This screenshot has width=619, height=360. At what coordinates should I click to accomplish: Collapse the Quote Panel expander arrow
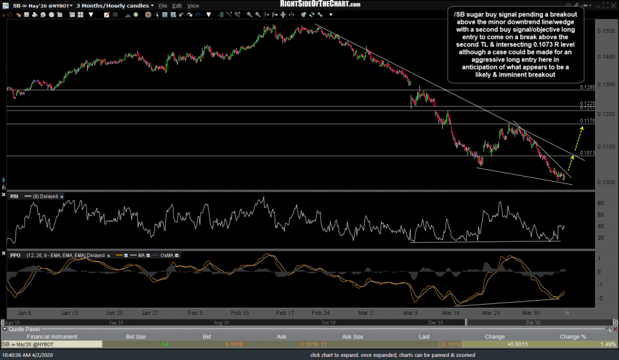click(x=5, y=328)
